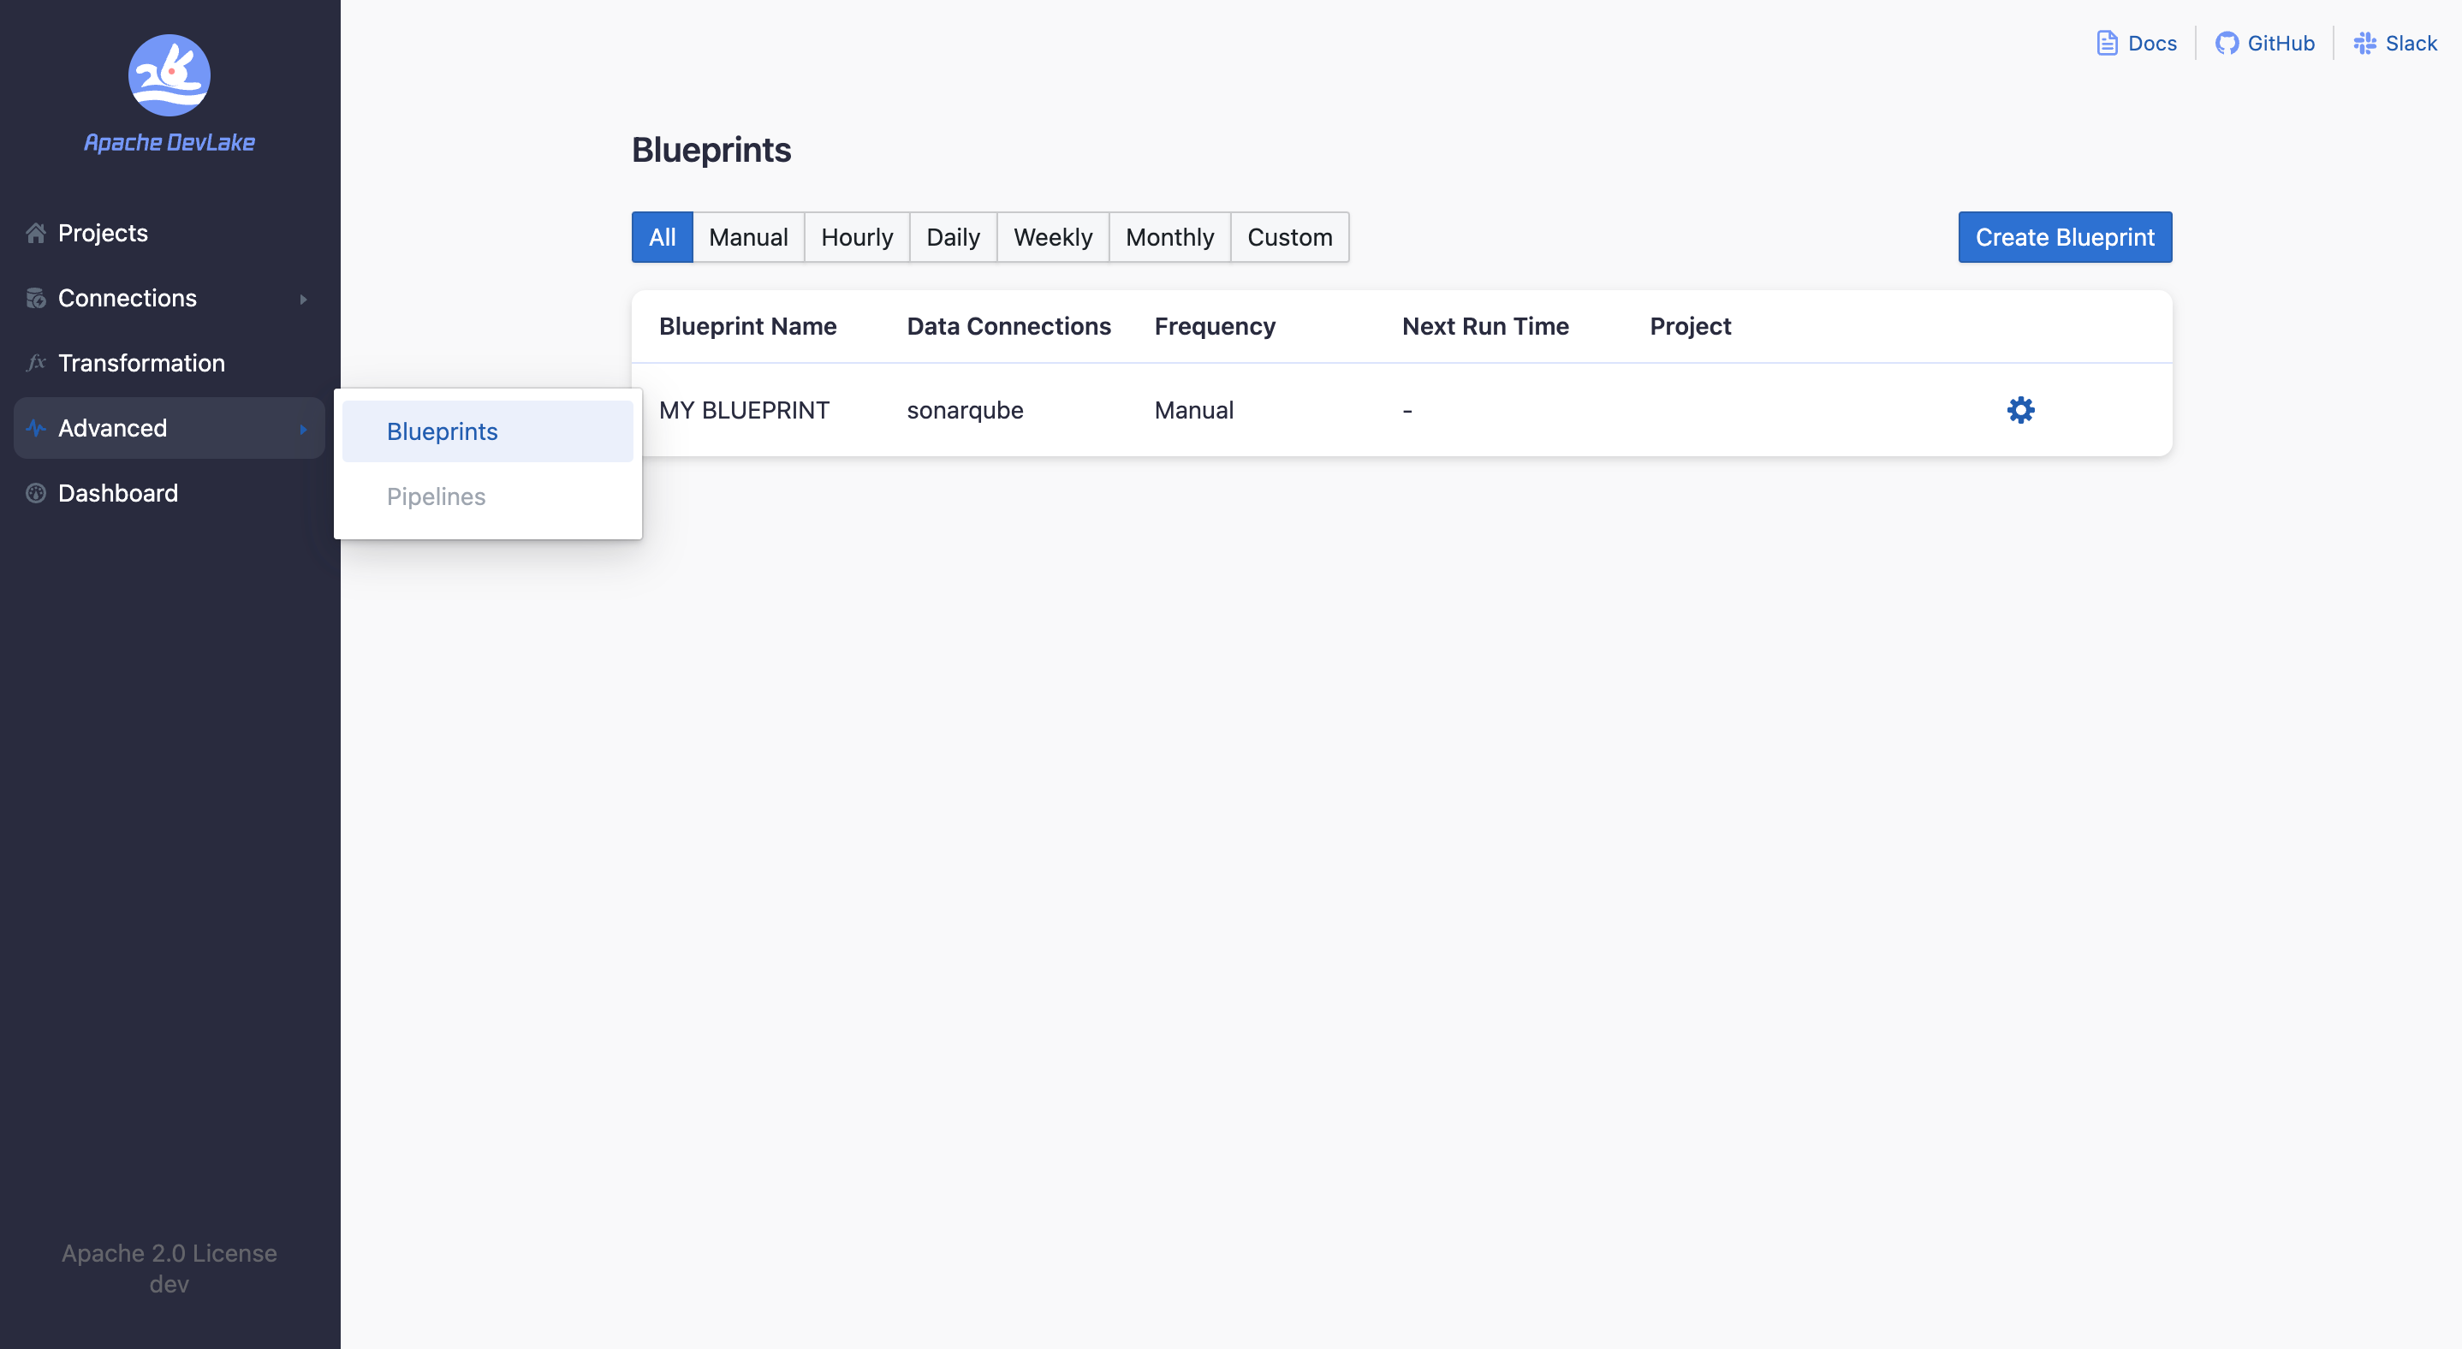Click the Docs document icon

tap(2107, 43)
